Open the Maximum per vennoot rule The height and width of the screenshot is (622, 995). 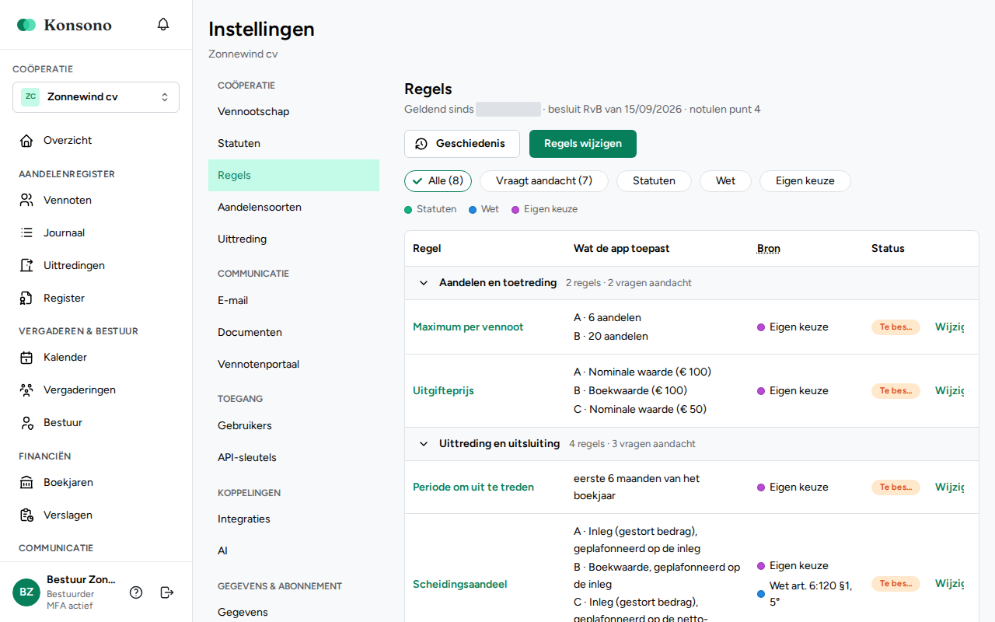point(468,327)
